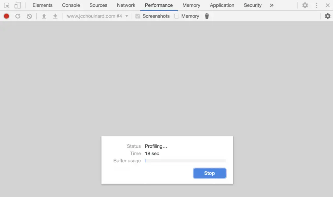
Task: Switch to the Application tab
Action: 222,5
